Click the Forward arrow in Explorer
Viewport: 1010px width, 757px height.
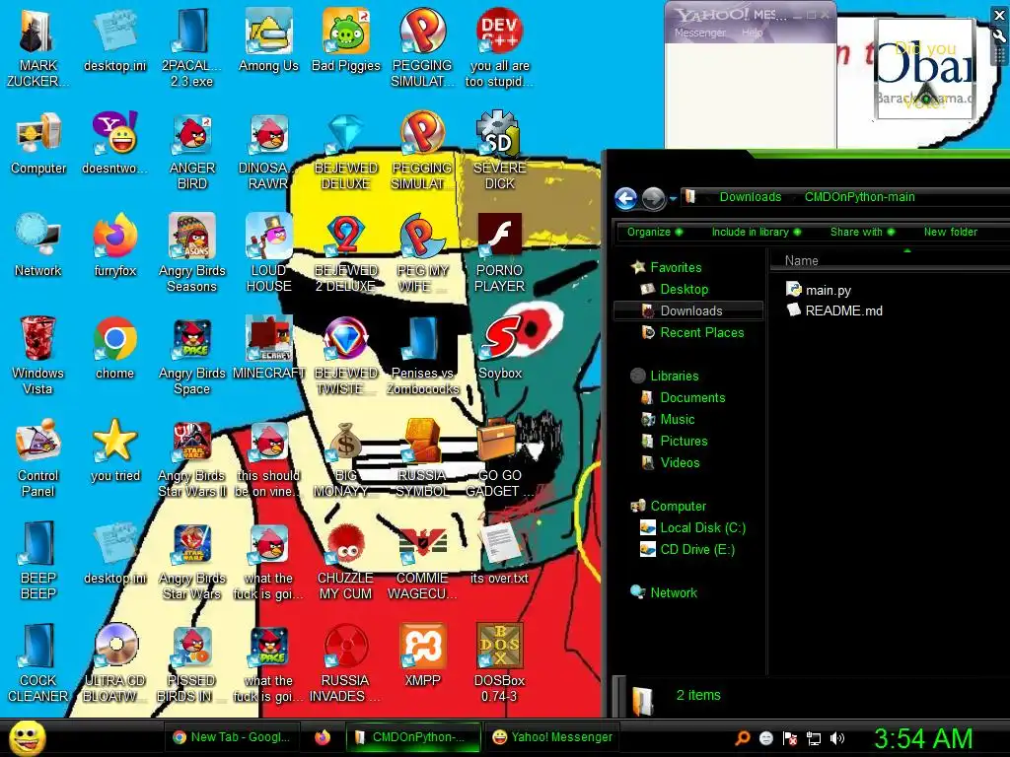coord(654,198)
